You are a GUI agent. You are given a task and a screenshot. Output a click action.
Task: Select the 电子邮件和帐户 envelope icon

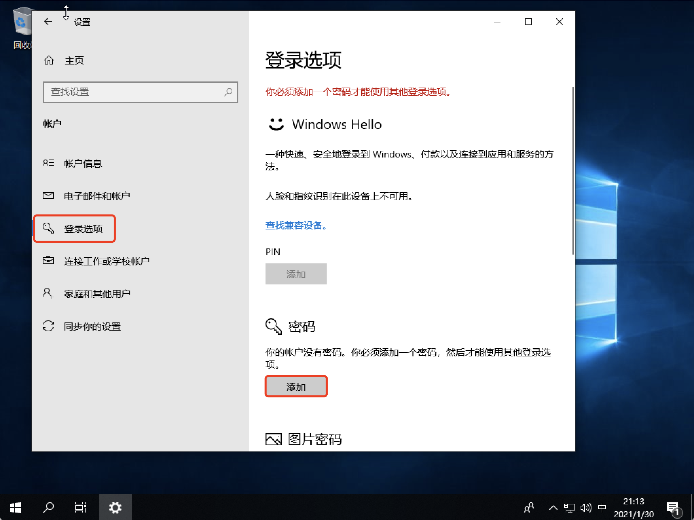point(48,196)
